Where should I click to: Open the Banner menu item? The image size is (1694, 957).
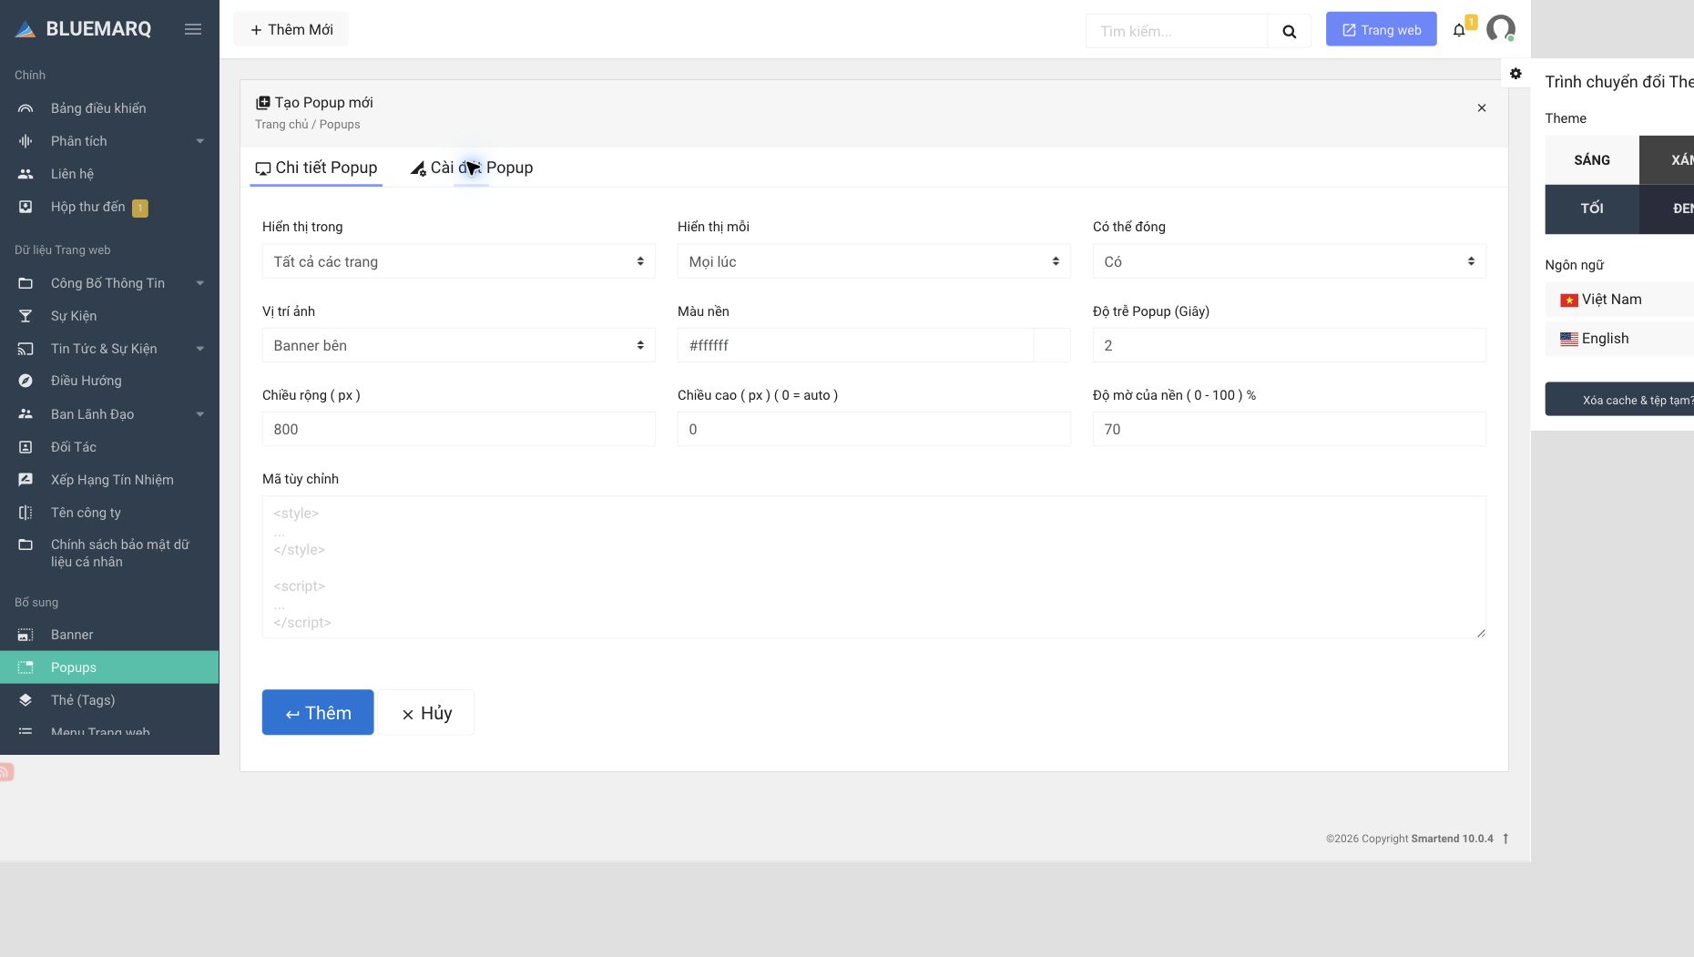pyautogui.click(x=72, y=635)
